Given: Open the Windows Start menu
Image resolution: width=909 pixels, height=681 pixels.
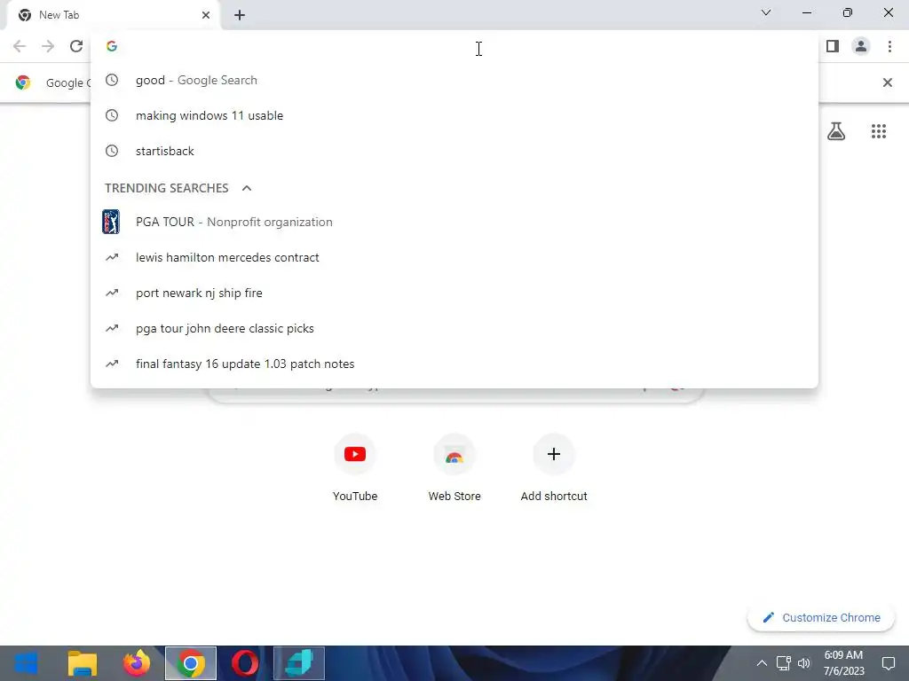Looking at the screenshot, I should (26, 663).
